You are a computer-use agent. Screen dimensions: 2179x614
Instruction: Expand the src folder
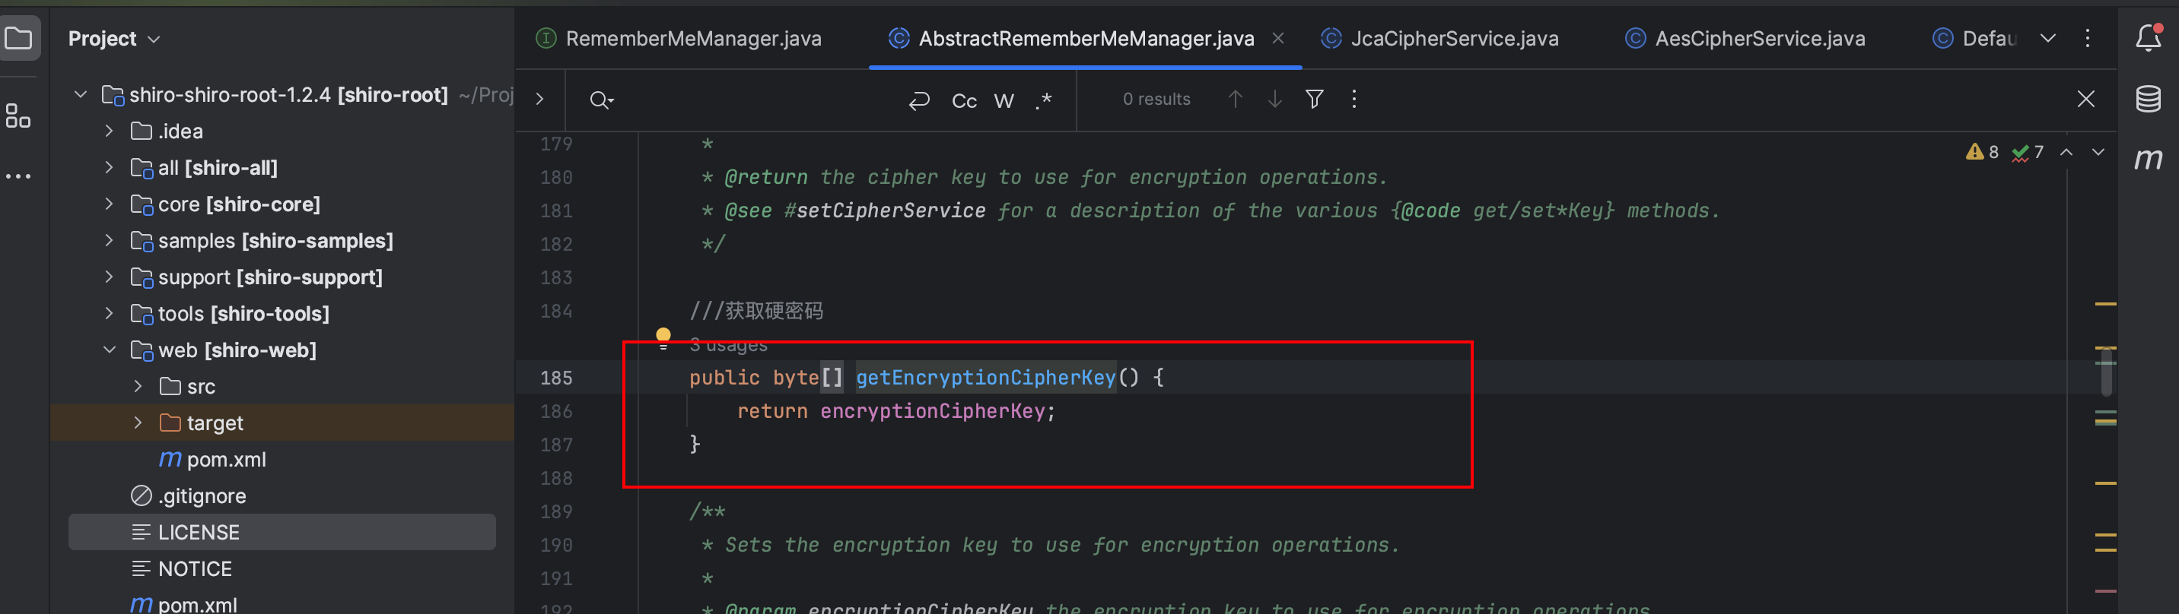click(x=137, y=386)
